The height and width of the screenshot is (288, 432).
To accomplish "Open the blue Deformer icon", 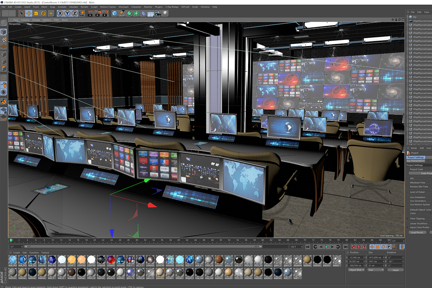I will (143, 13).
